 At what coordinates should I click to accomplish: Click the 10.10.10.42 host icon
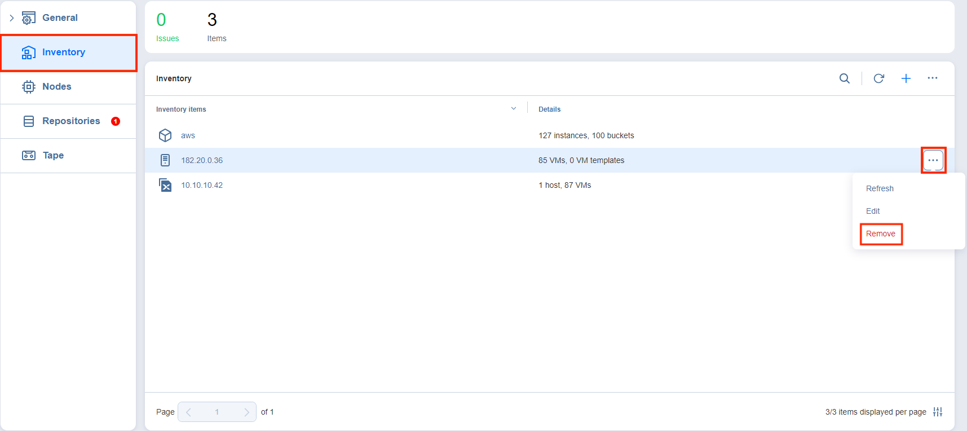pos(165,185)
